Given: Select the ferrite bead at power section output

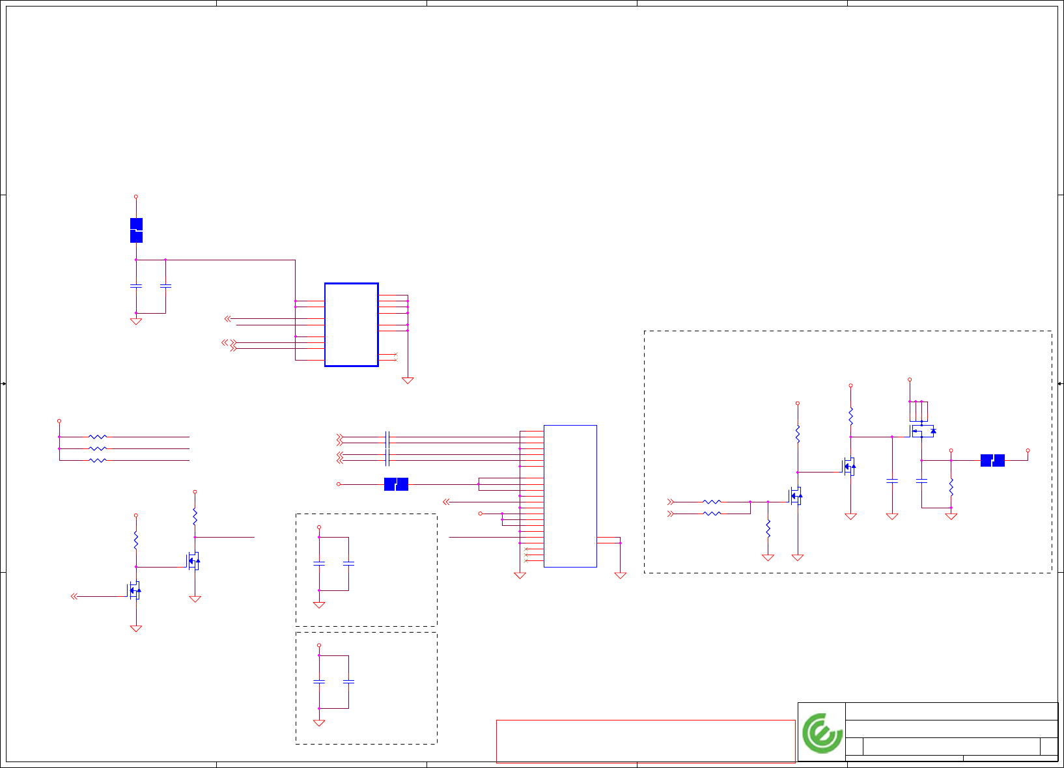Looking at the screenshot, I should (x=992, y=461).
